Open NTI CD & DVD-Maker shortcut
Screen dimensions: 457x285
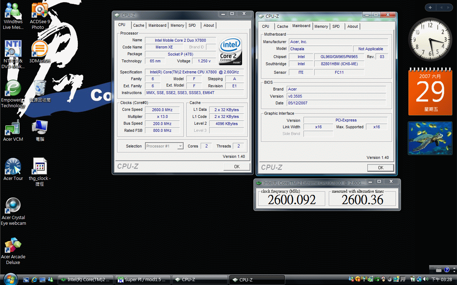pyautogui.click(x=13, y=55)
